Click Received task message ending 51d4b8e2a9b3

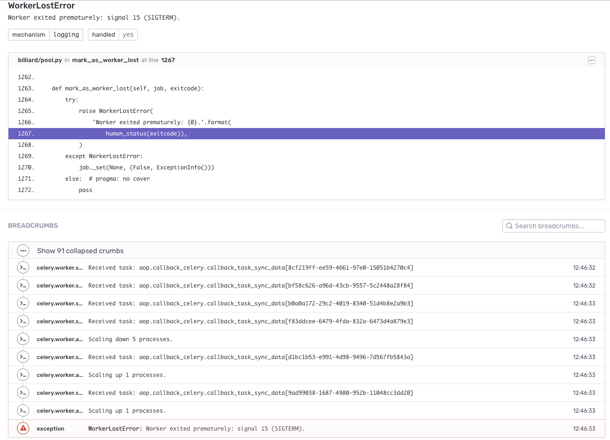coord(251,304)
